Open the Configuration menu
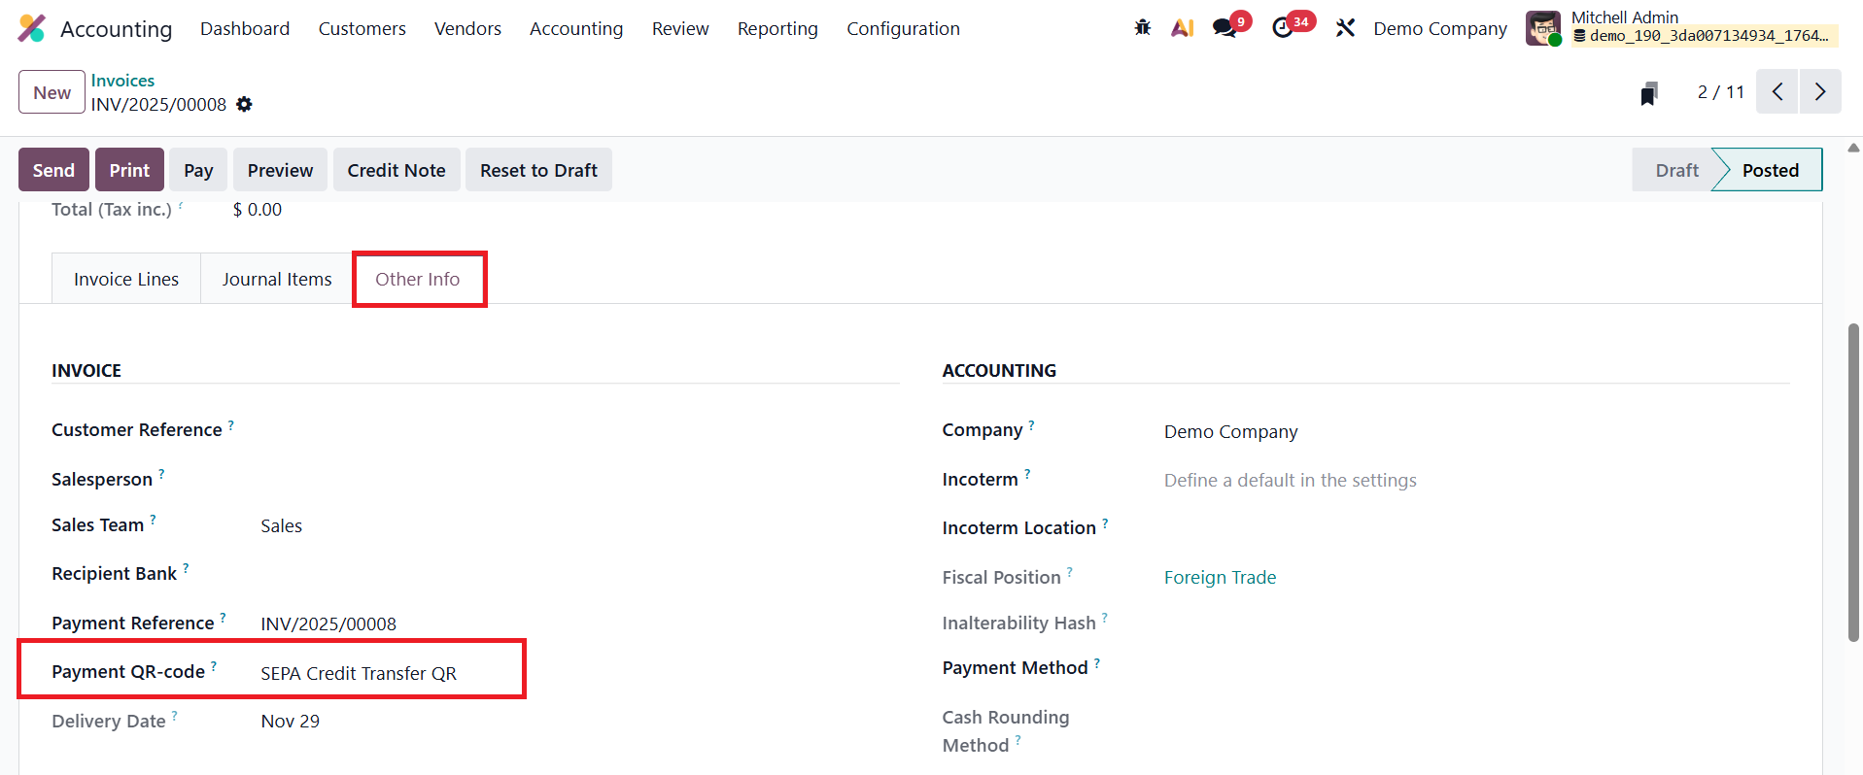 [x=902, y=28]
